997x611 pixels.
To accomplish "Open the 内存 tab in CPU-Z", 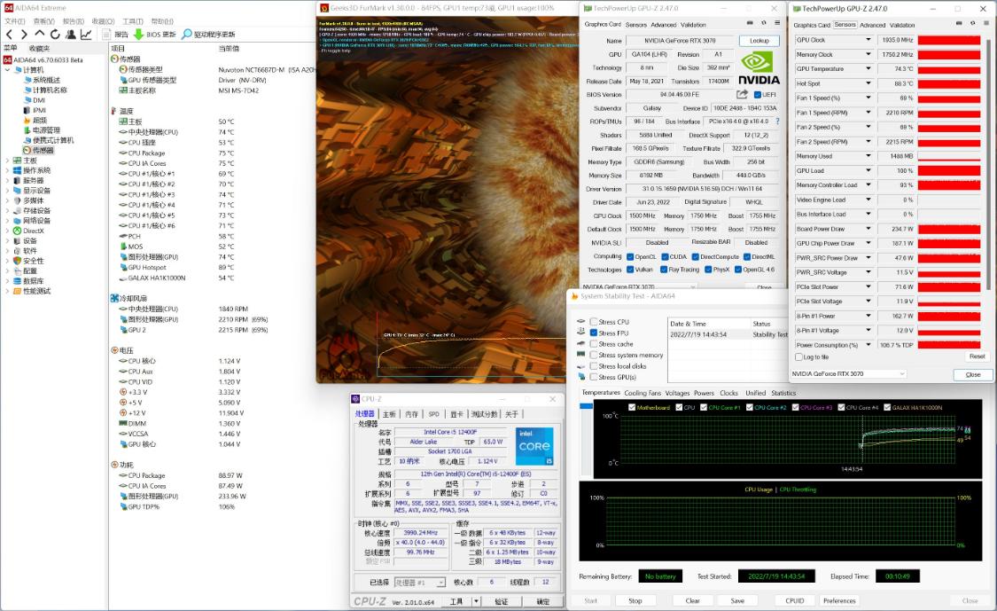I will (x=411, y=414).
